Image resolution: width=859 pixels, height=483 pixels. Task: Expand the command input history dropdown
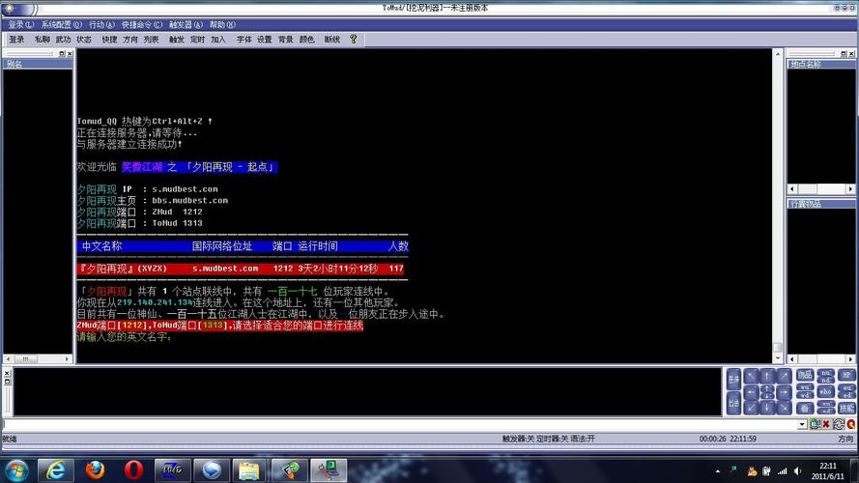pyautogui.click(x=802, y=424)
